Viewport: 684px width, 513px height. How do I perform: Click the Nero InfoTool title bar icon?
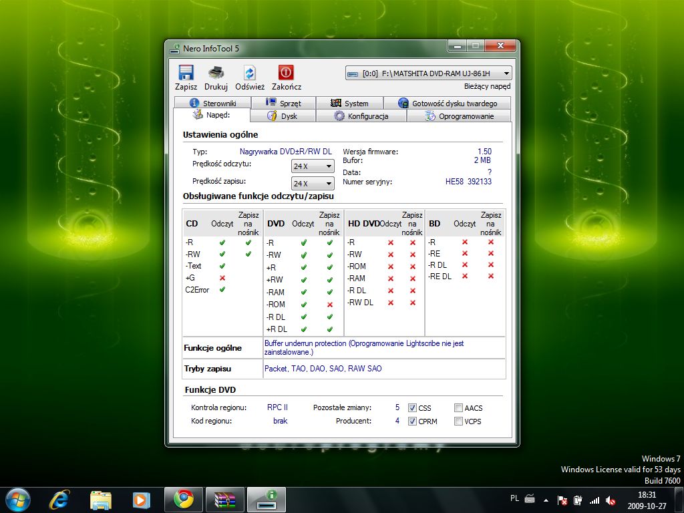[x=175, y=48]
